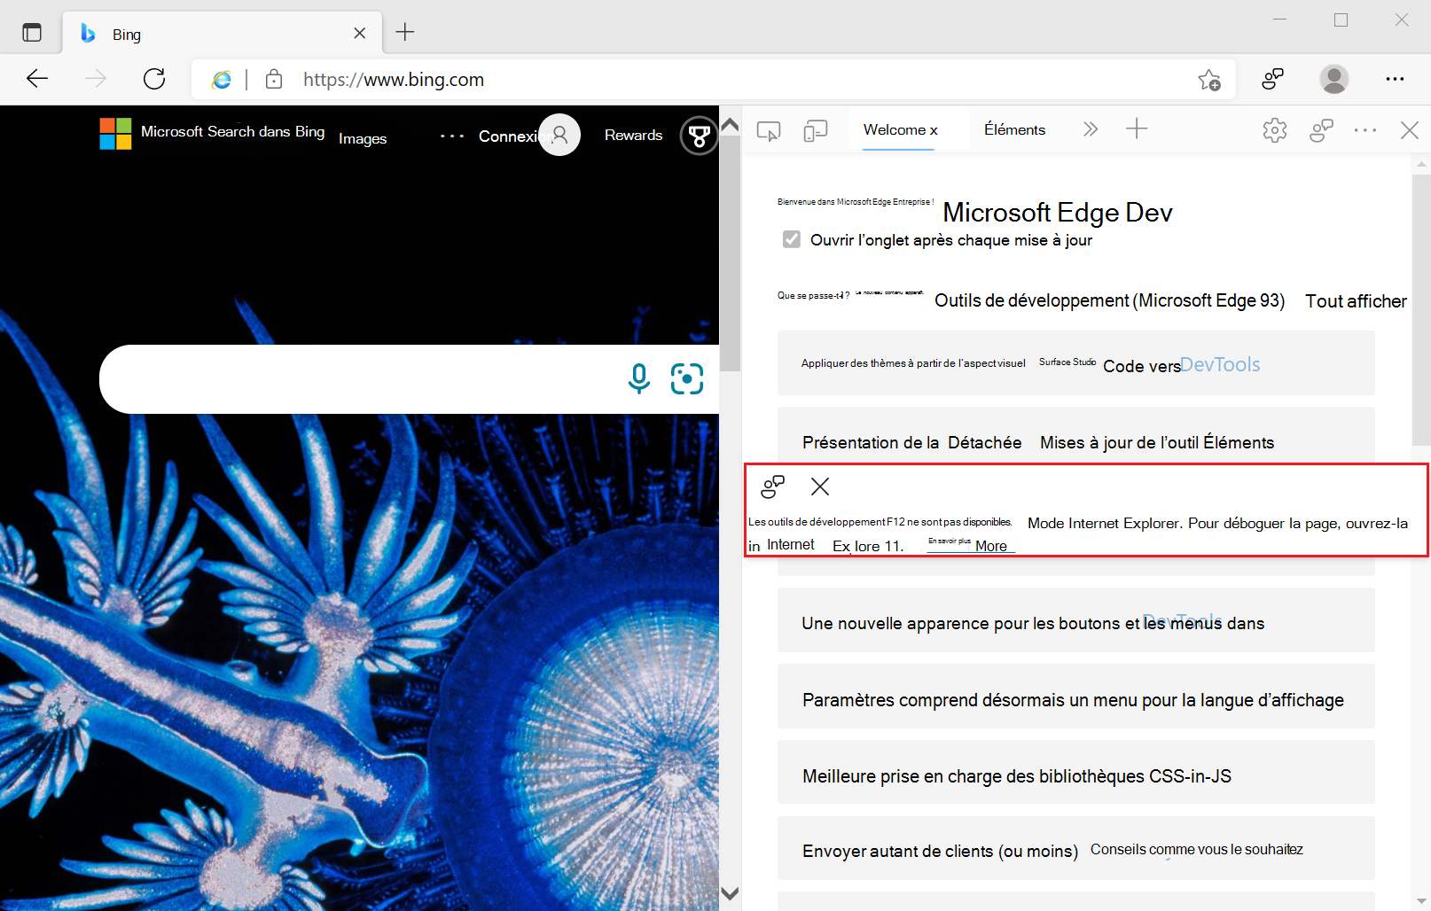Click the 'Microsoft Edge Dev' heading
1431x911 pixels.
1058,213
